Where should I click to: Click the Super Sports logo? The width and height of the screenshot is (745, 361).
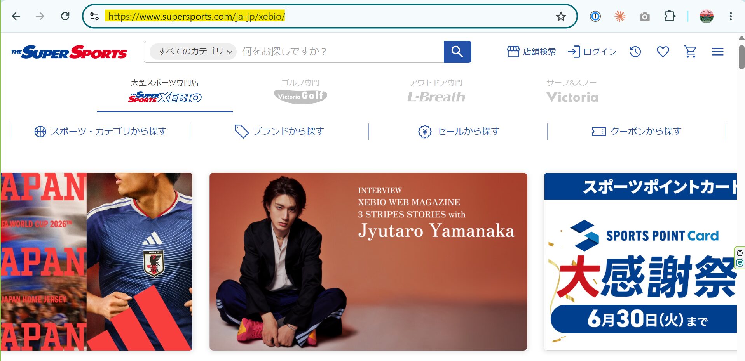coord(69,52)
